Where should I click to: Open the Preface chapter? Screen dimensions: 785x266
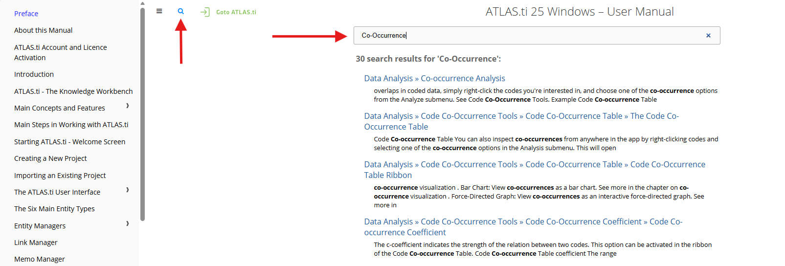(26, 14)
